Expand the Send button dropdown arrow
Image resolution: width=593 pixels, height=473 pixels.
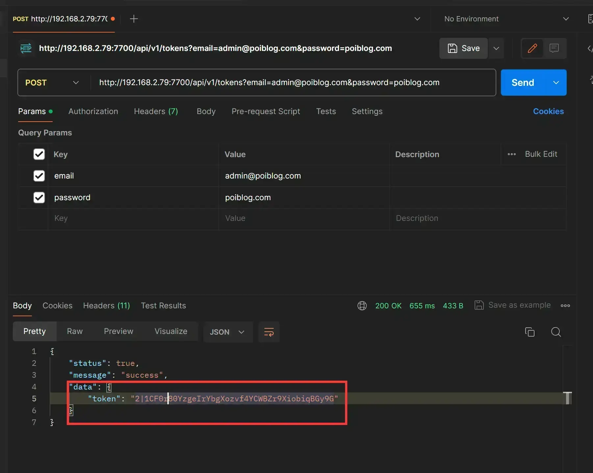coord(556,83)
